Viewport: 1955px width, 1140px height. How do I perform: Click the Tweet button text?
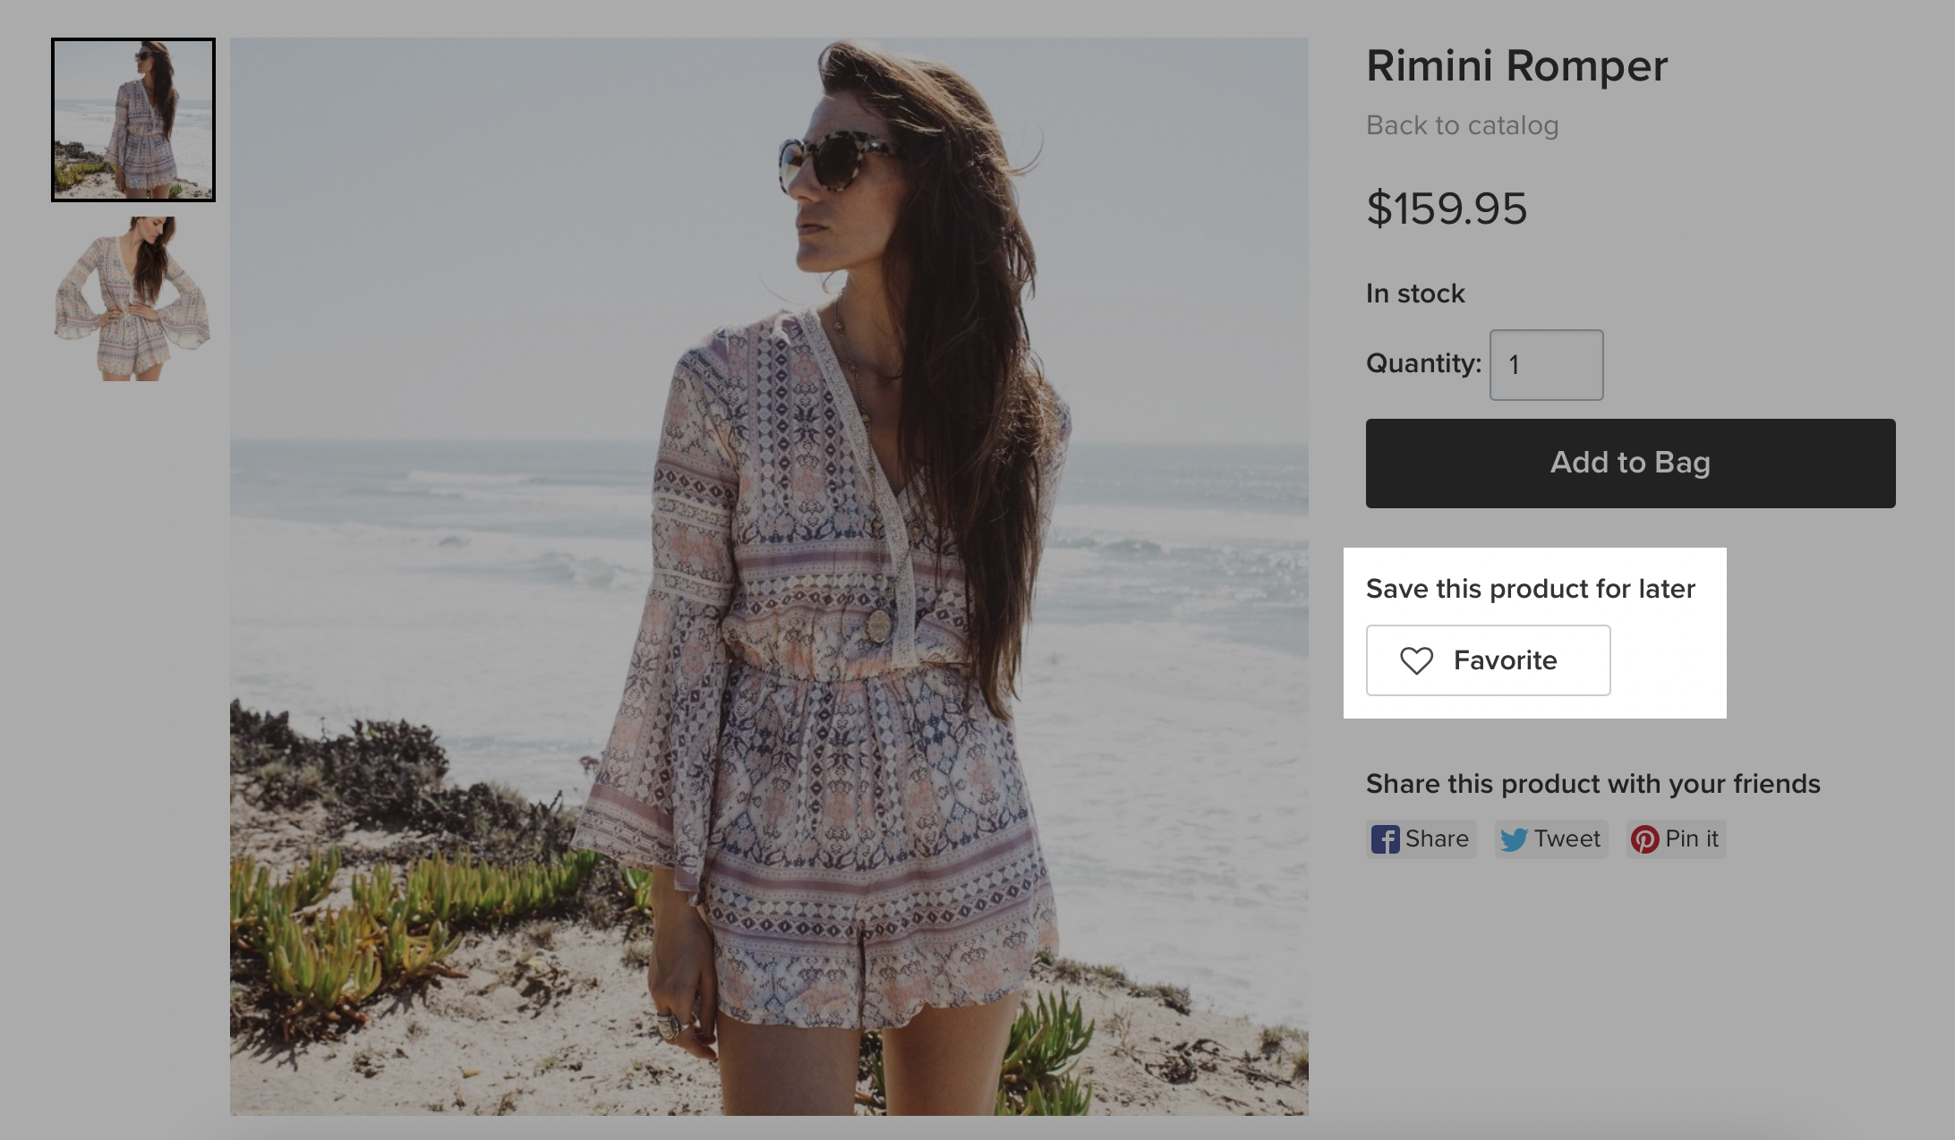(1567, 839)
